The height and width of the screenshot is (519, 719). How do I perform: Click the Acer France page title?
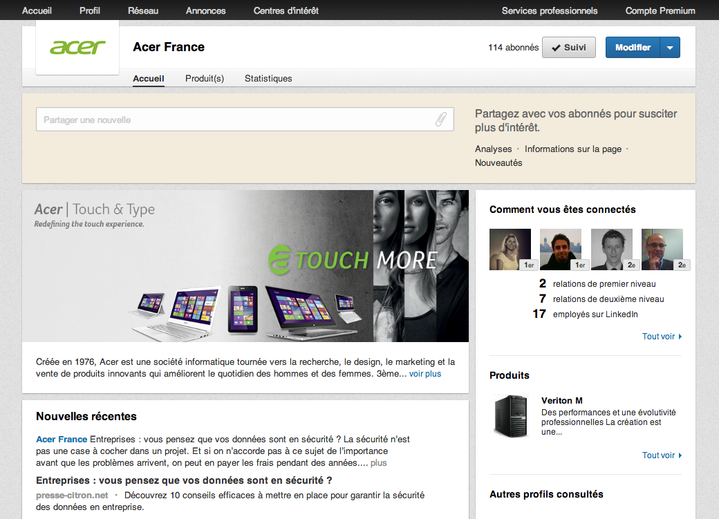pos(169,47)
